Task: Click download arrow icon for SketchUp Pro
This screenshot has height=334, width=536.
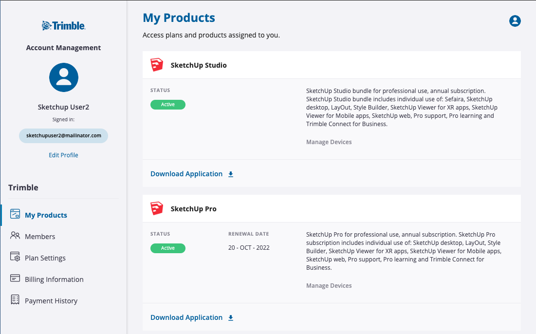Action: click(x=231, y=318)
